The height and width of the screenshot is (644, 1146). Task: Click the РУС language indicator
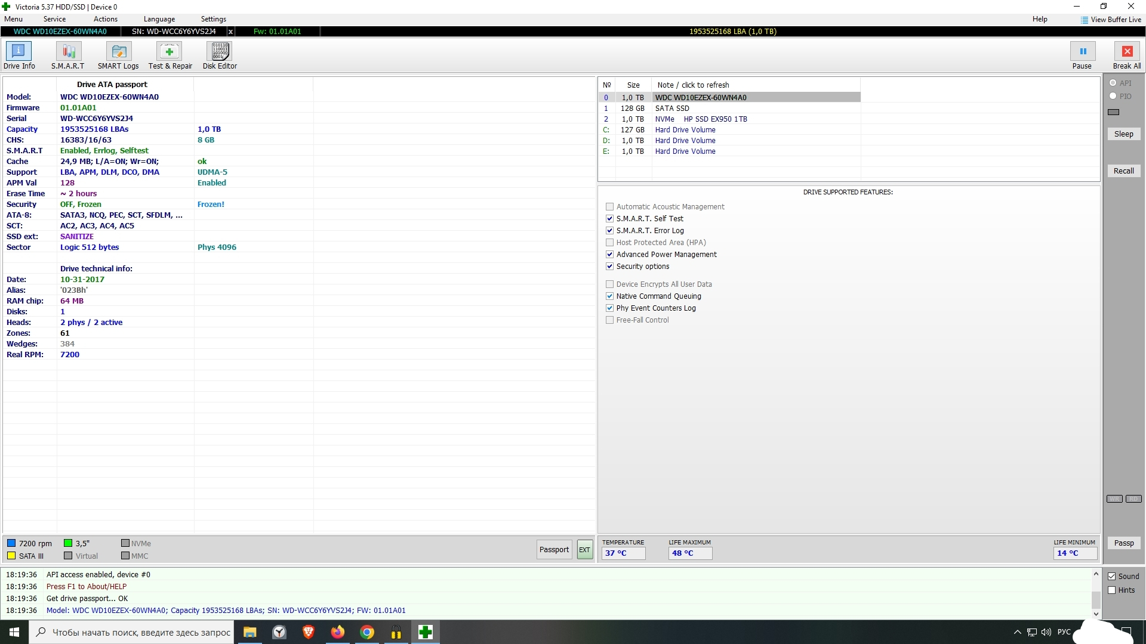pos(1064,632)
